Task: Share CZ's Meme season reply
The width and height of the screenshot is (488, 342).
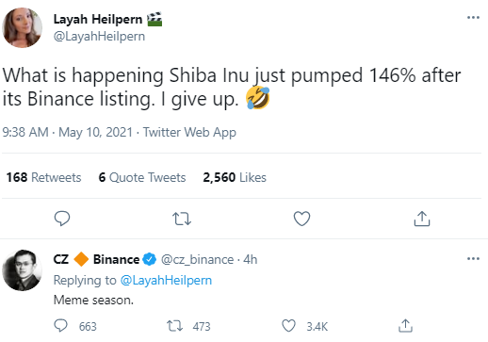Action: click(x=405, y=326)
